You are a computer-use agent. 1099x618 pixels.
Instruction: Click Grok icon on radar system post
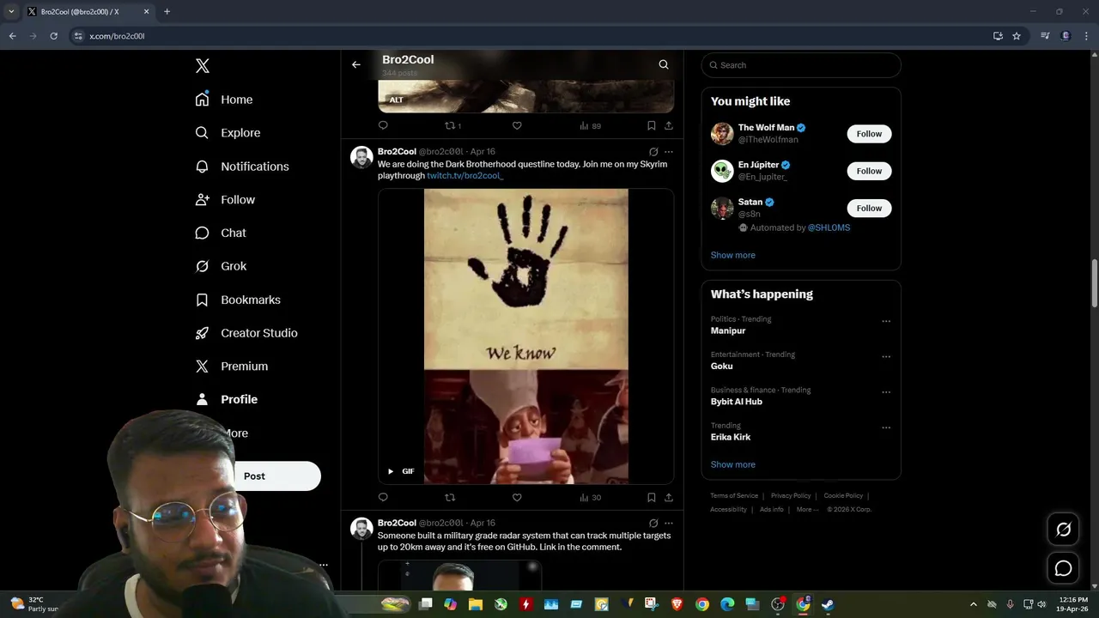tap(653, 523)
